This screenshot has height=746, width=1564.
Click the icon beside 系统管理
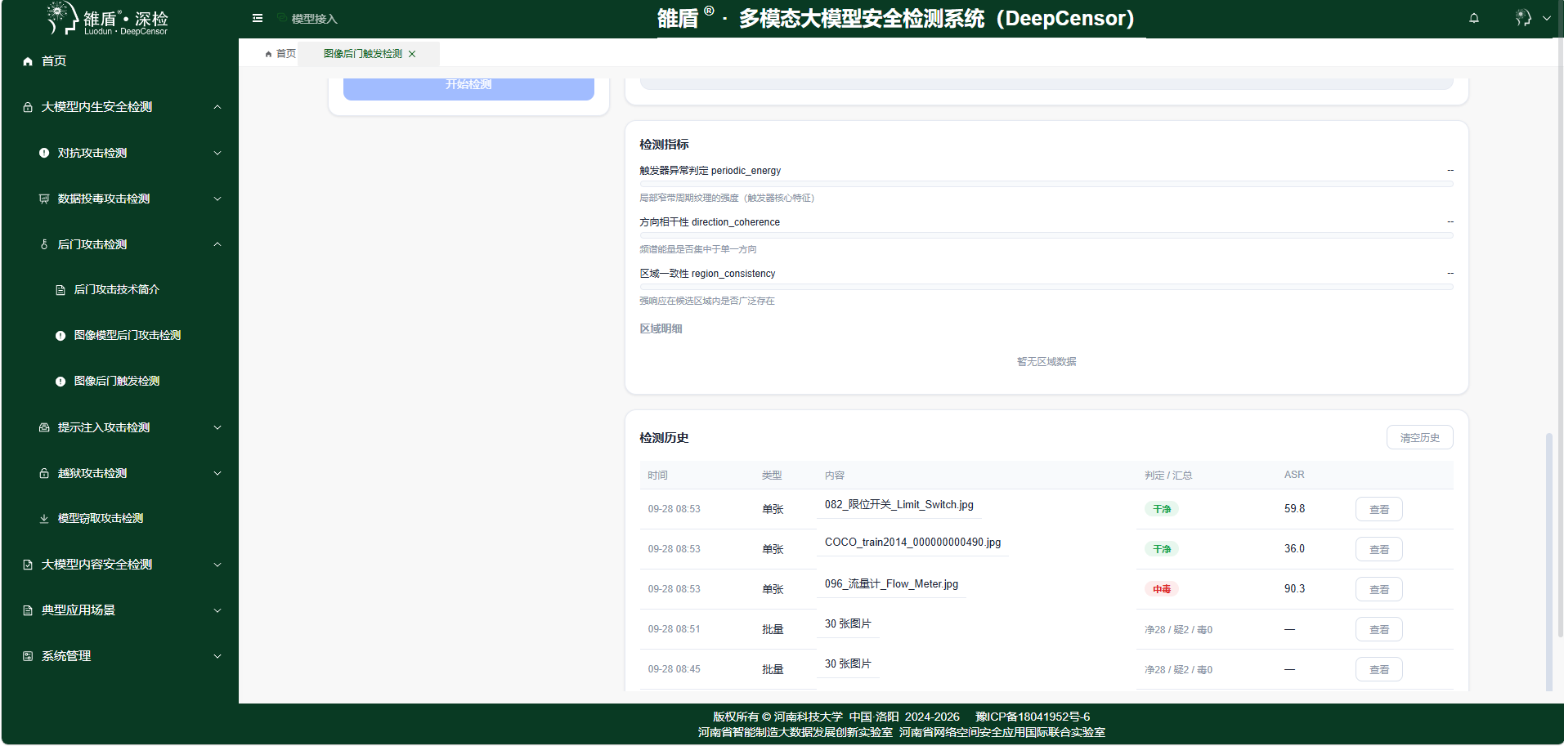click(28, 656)
